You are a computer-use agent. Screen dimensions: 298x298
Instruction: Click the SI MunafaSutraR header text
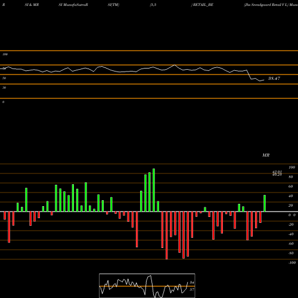point(73,5)
